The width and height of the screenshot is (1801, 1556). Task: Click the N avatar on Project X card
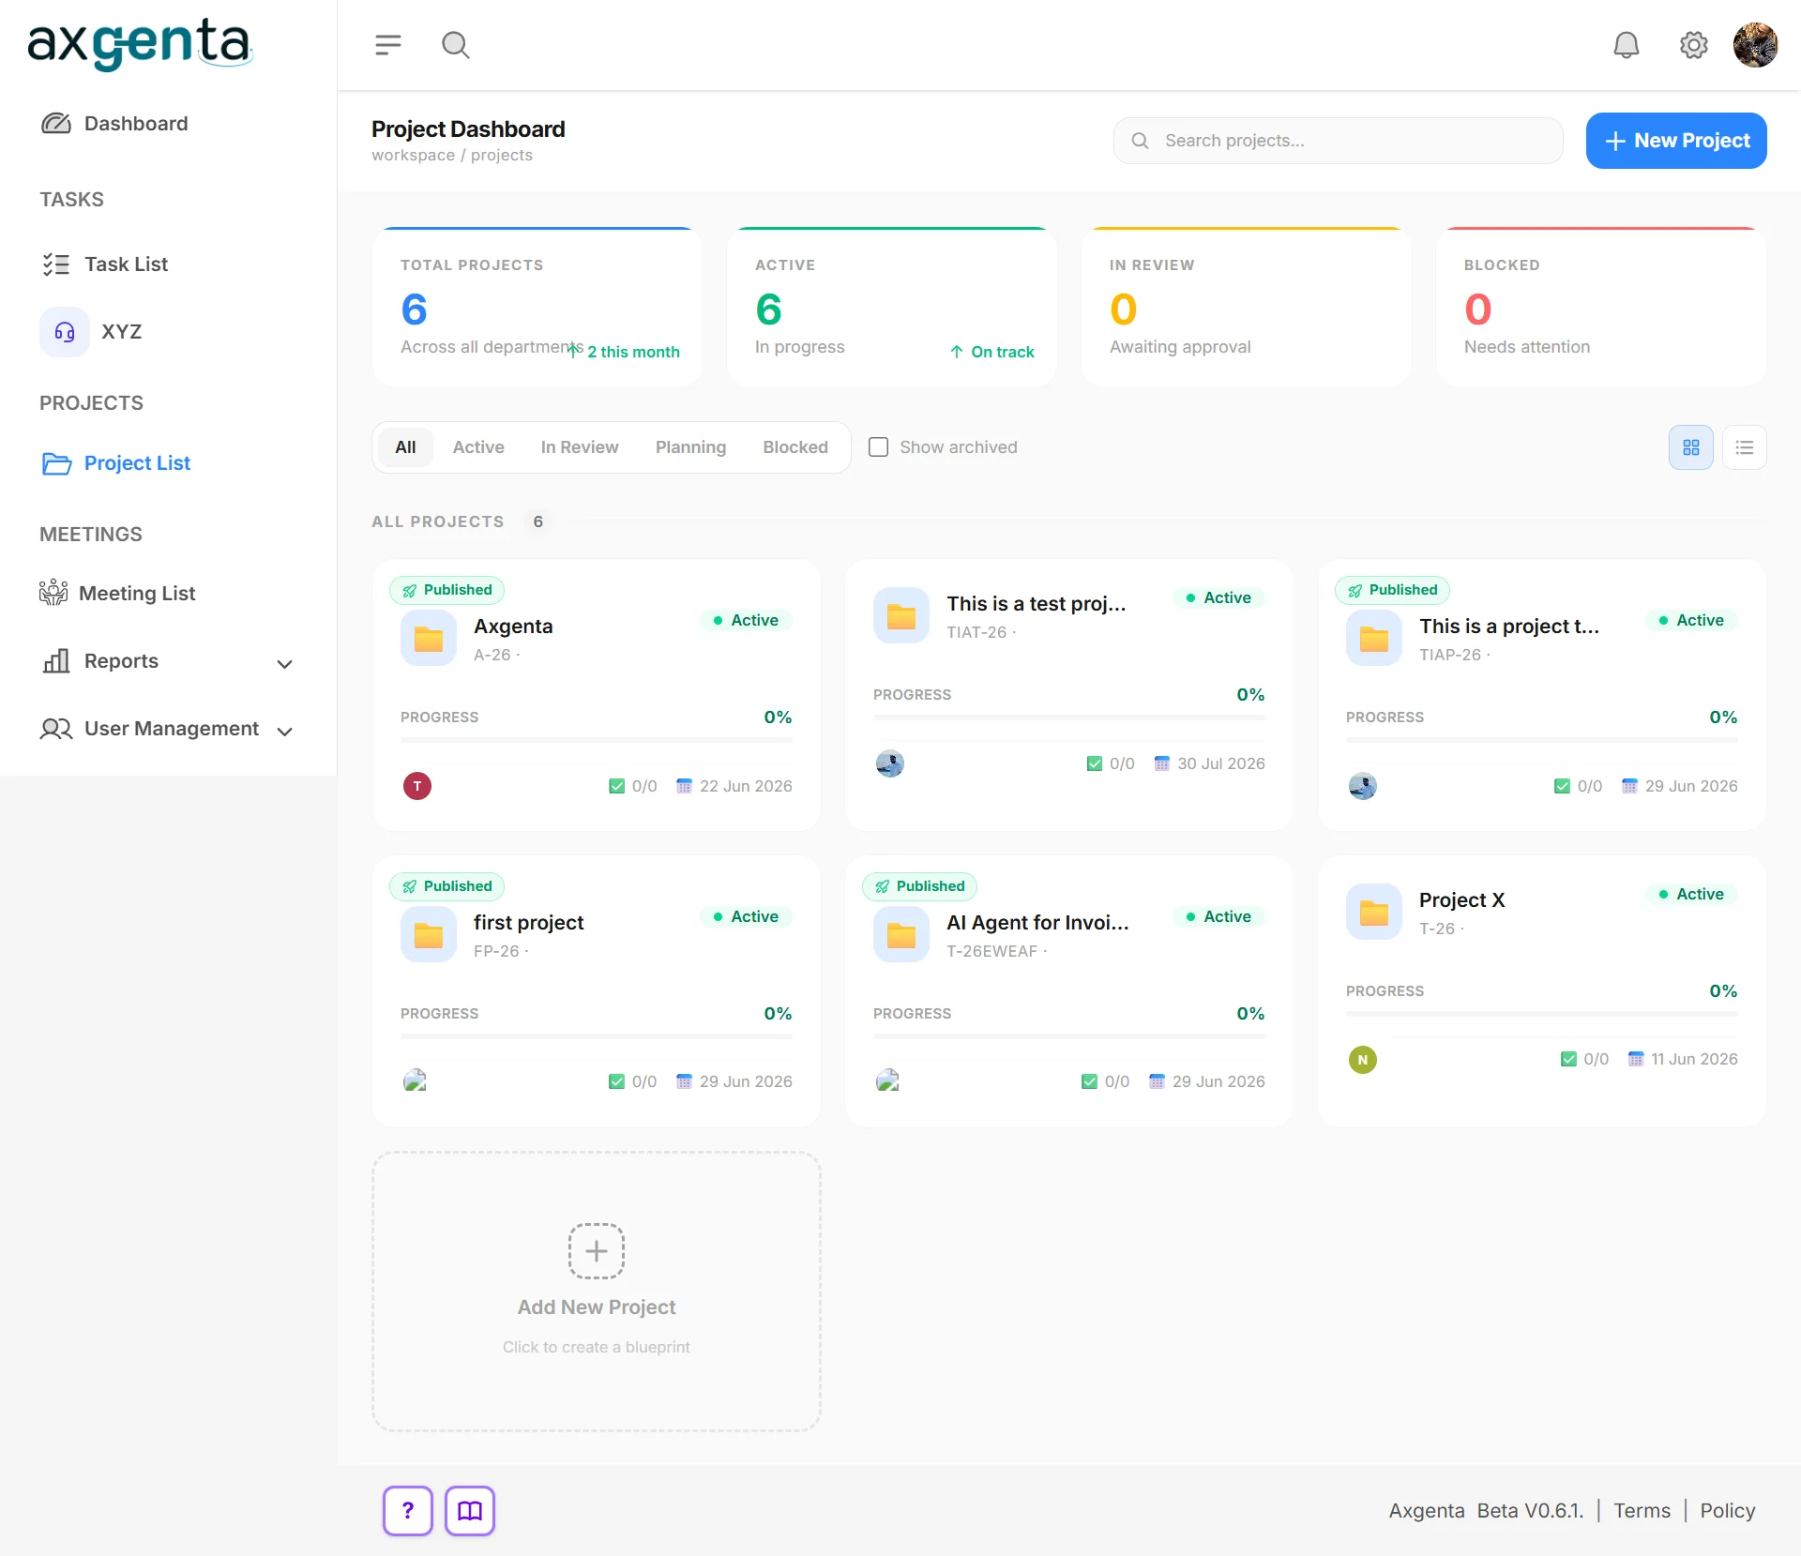click(1363, 1060)
